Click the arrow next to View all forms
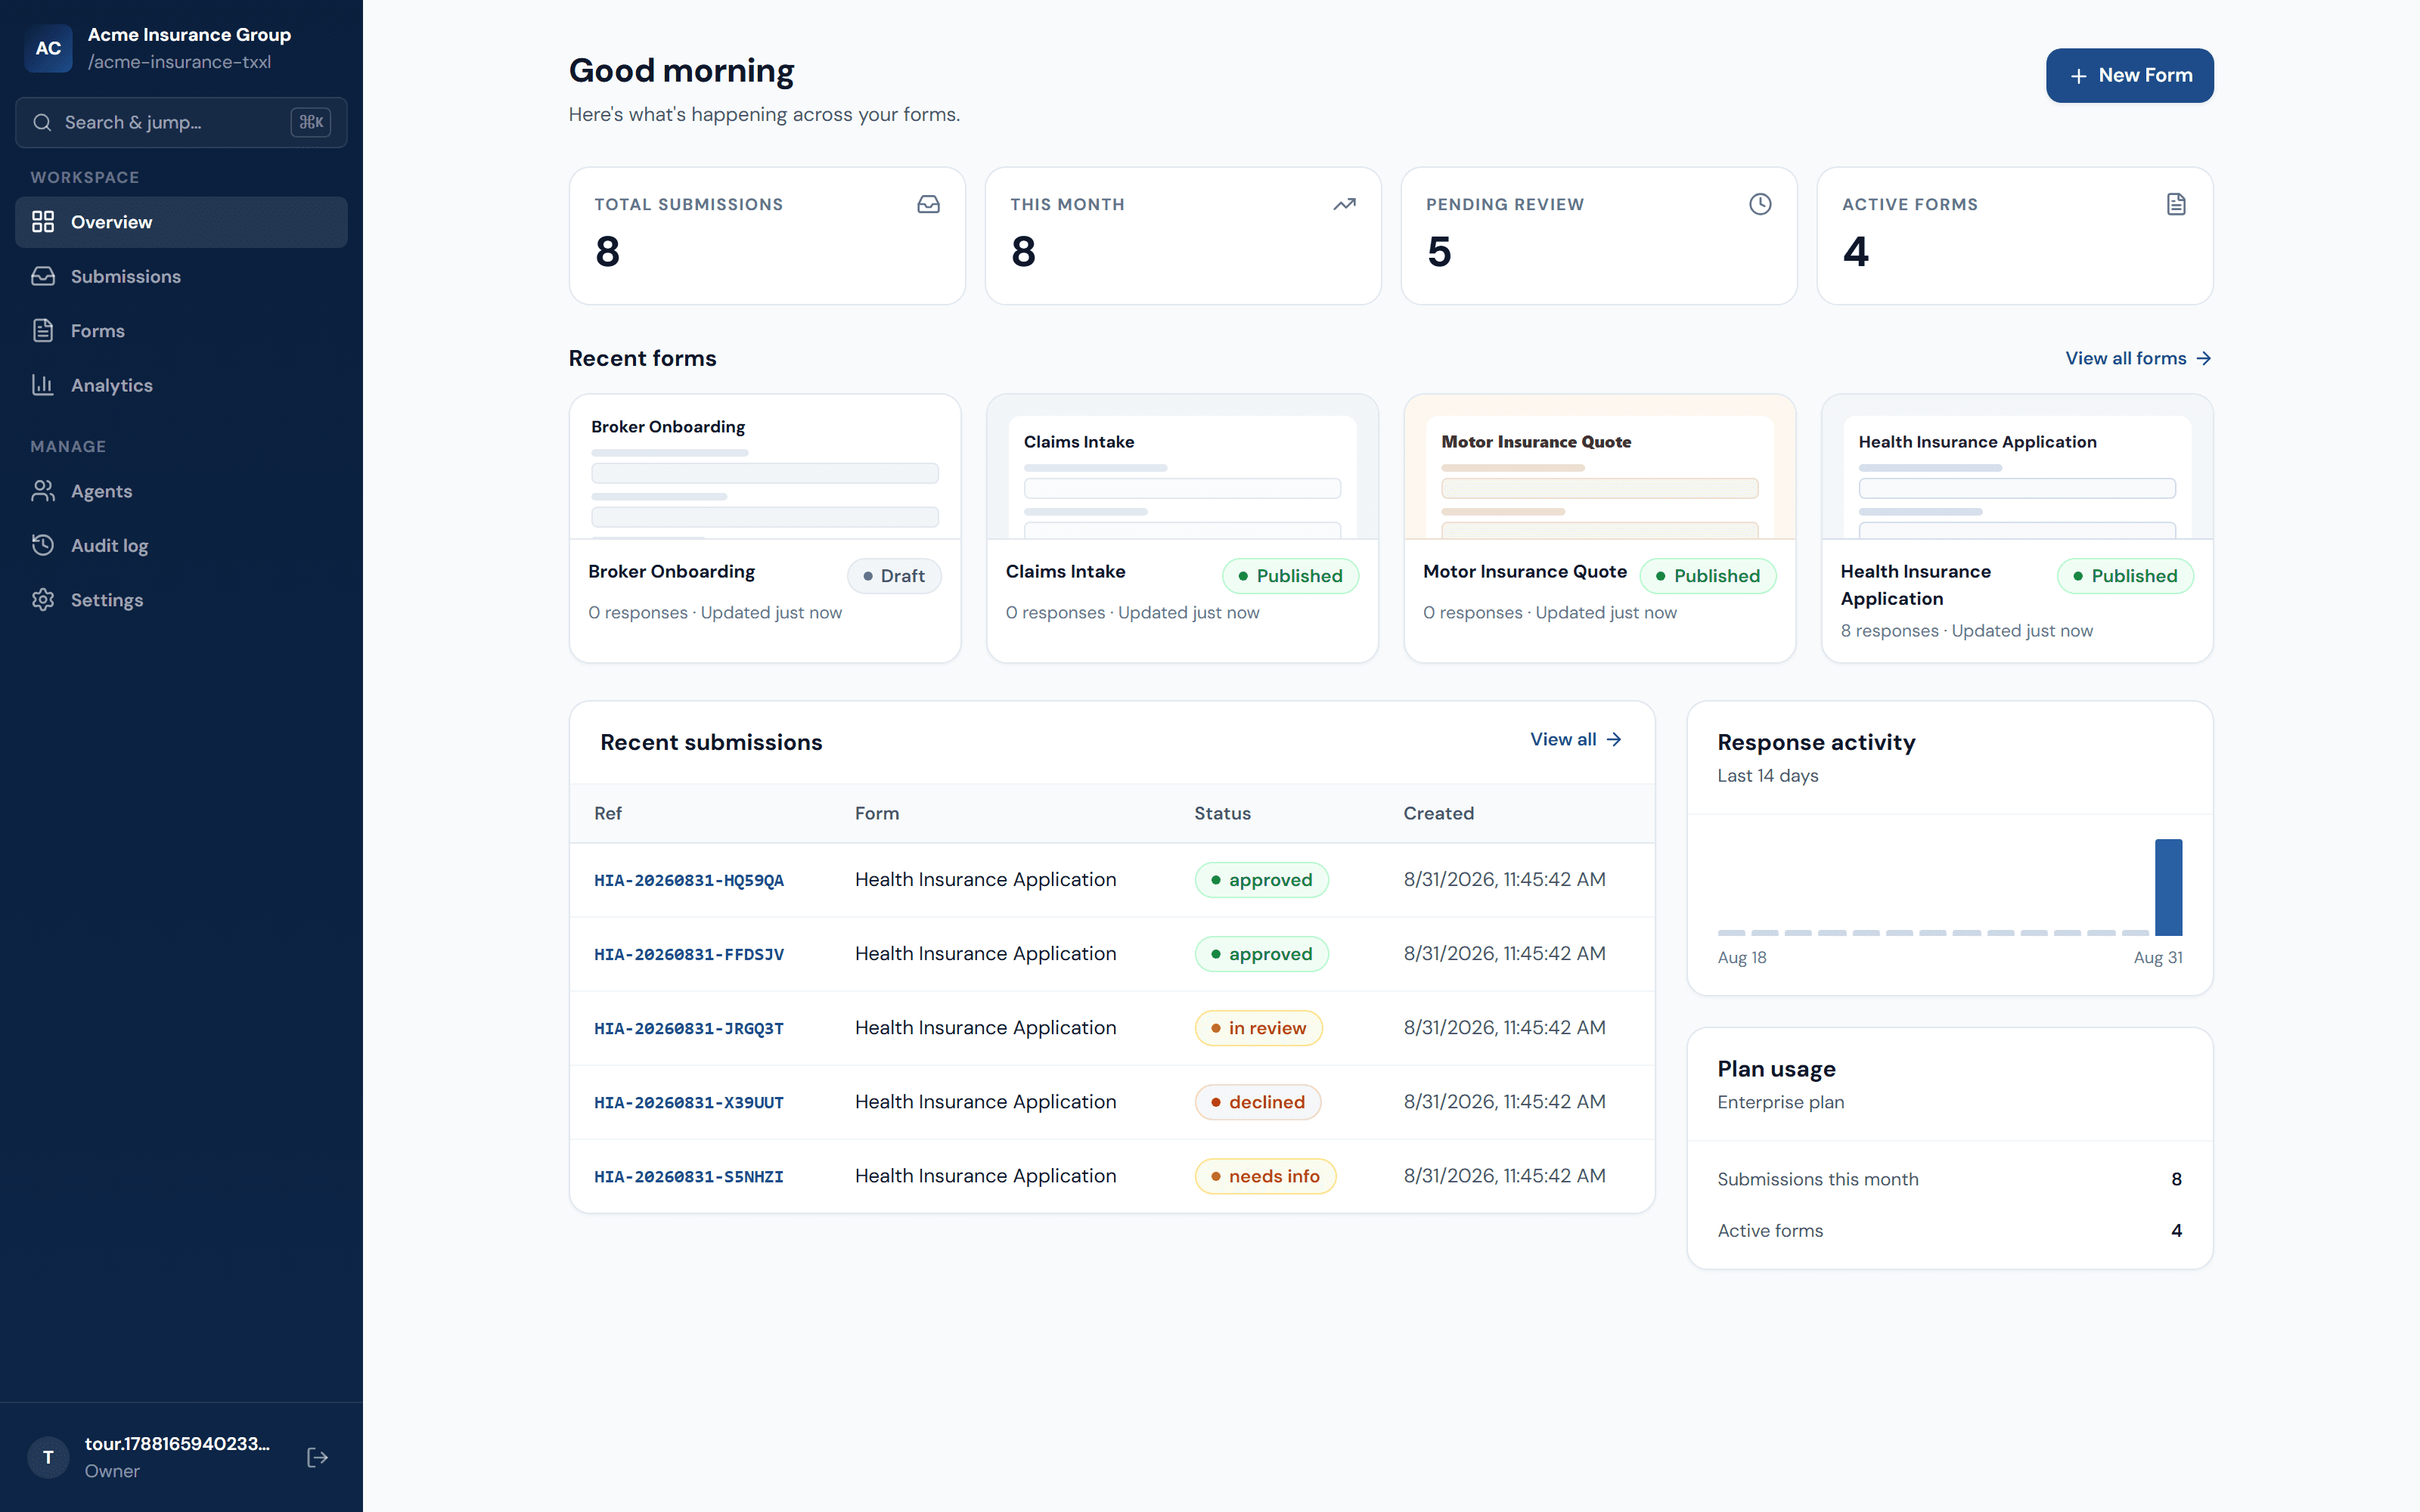2420x1512 pixels. point(2204,358)
